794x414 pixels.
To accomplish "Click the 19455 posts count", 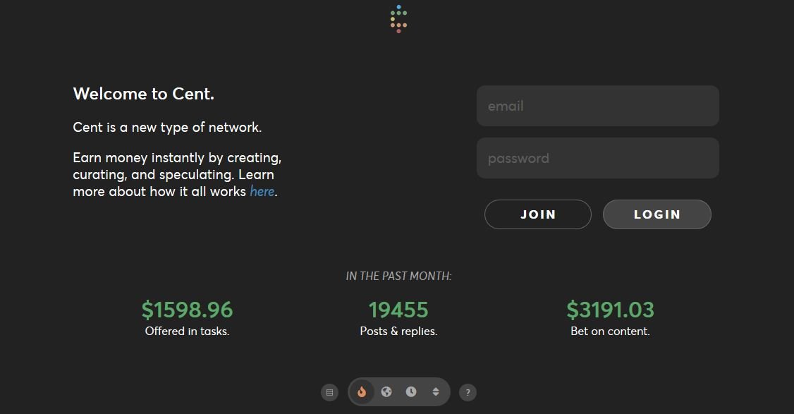I will click(398, 310).
